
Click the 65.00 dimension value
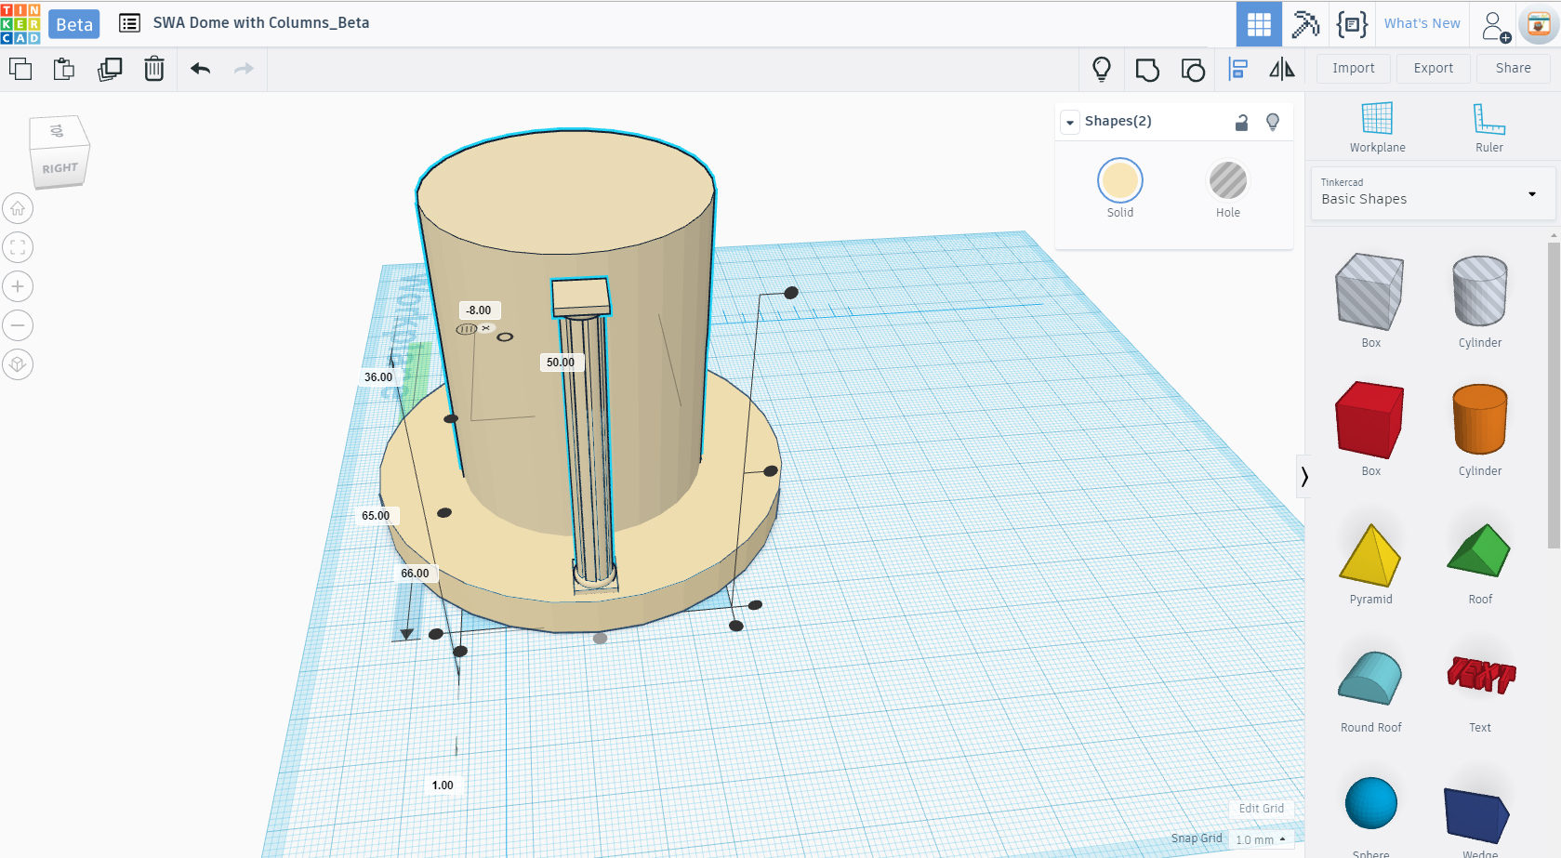coord(376,516)
